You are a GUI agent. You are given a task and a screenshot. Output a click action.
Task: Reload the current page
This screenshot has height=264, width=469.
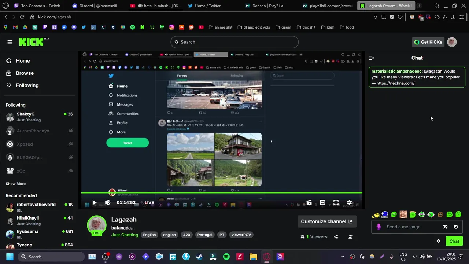tap(22, 17)
